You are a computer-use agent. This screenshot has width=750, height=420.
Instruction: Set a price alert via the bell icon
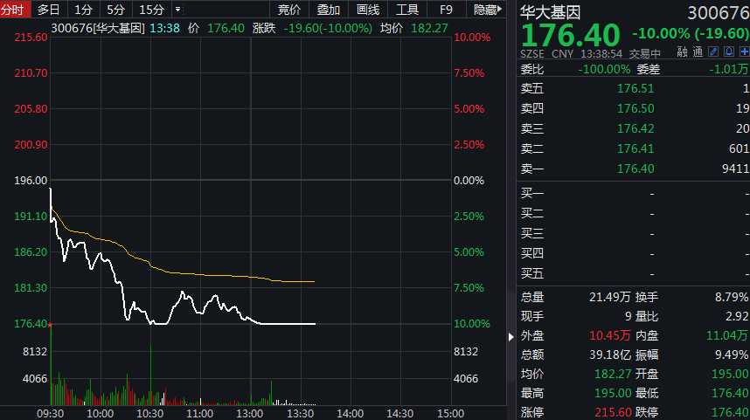(729, 52)
